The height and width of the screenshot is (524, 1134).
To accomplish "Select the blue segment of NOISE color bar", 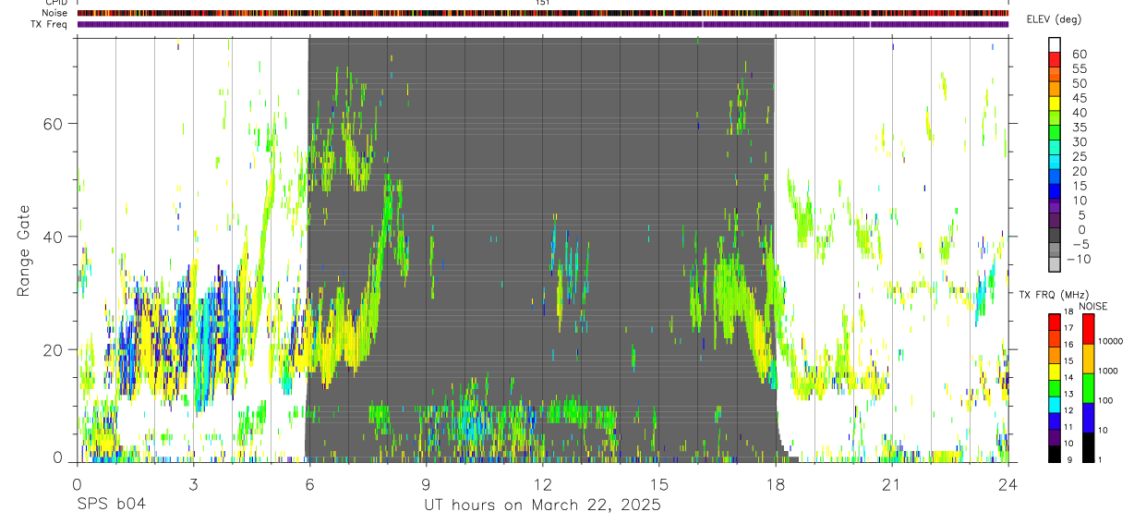I will [1087, 418].
